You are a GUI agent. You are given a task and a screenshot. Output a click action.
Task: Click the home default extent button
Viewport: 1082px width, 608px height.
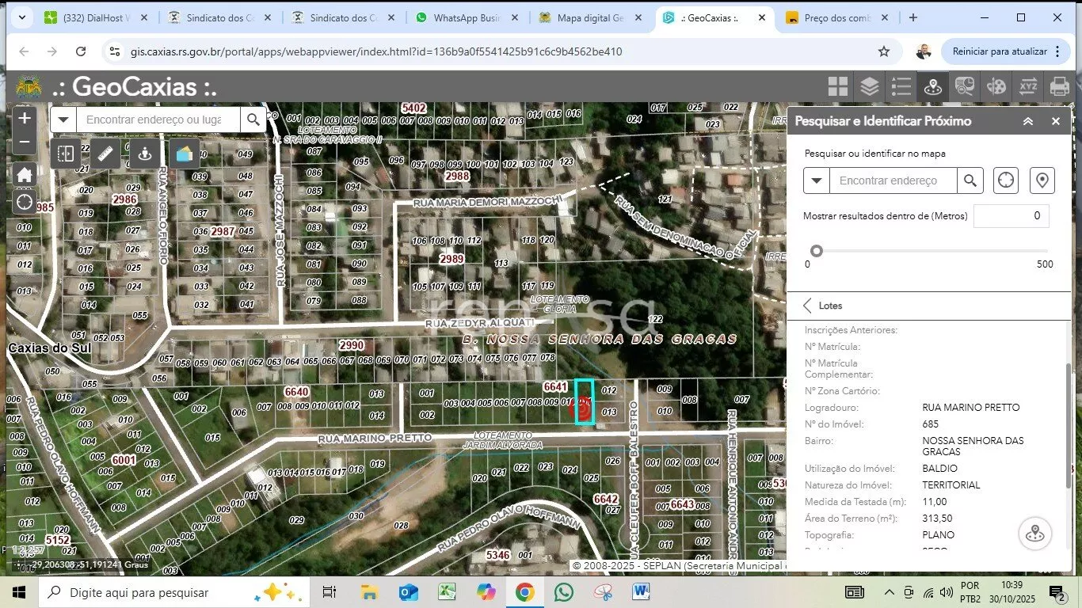(25, 175)
